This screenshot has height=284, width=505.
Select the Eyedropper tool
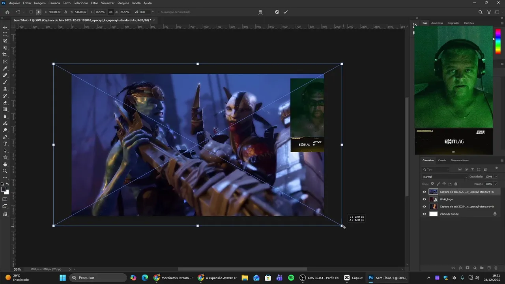(5, 69)
